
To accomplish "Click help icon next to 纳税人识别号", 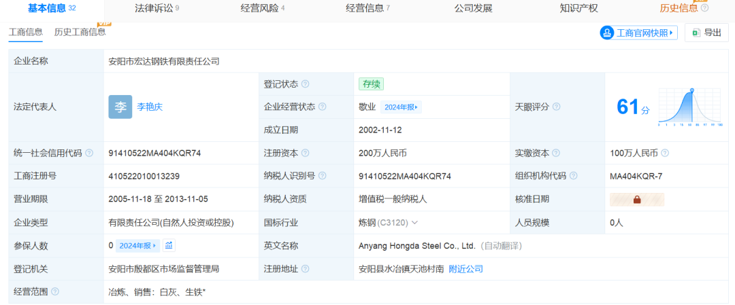I will (x=322, y=176).
